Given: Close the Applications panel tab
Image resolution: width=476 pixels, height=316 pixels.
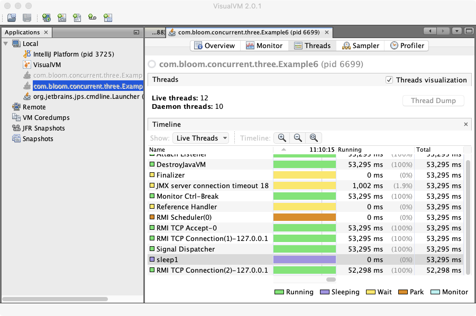Looking at the screenshot, I should tap(46, 32).
